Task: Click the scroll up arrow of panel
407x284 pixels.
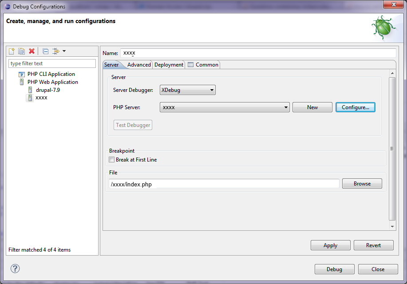Action: pyautogui.click(x=392, y=73)
